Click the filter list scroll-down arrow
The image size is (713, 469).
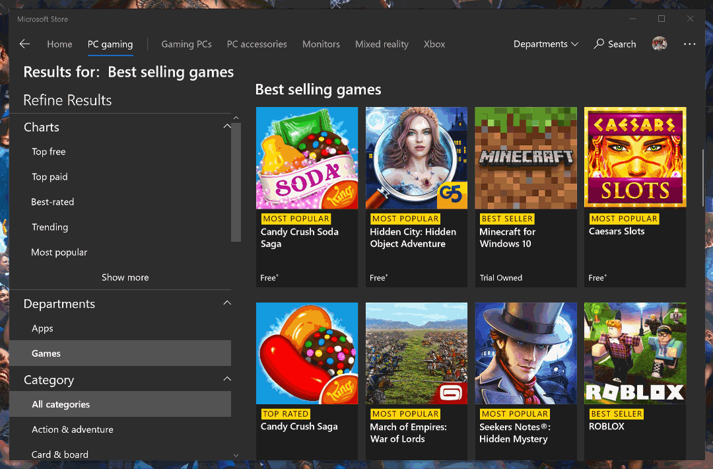[236, 455]
